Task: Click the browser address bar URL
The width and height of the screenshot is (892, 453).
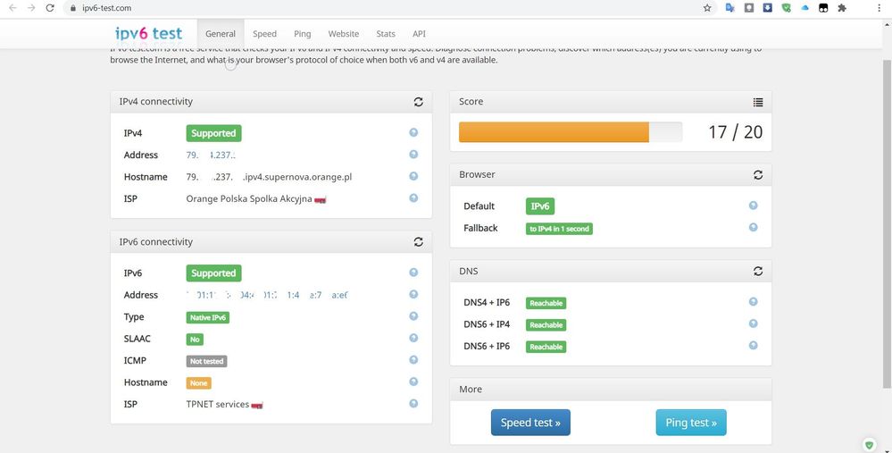Action: coord(105,8)
